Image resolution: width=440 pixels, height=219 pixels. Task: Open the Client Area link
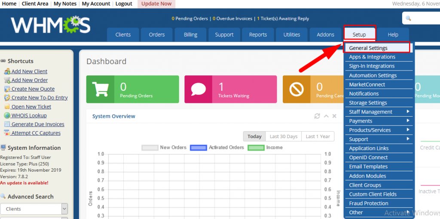click(35, 3)
